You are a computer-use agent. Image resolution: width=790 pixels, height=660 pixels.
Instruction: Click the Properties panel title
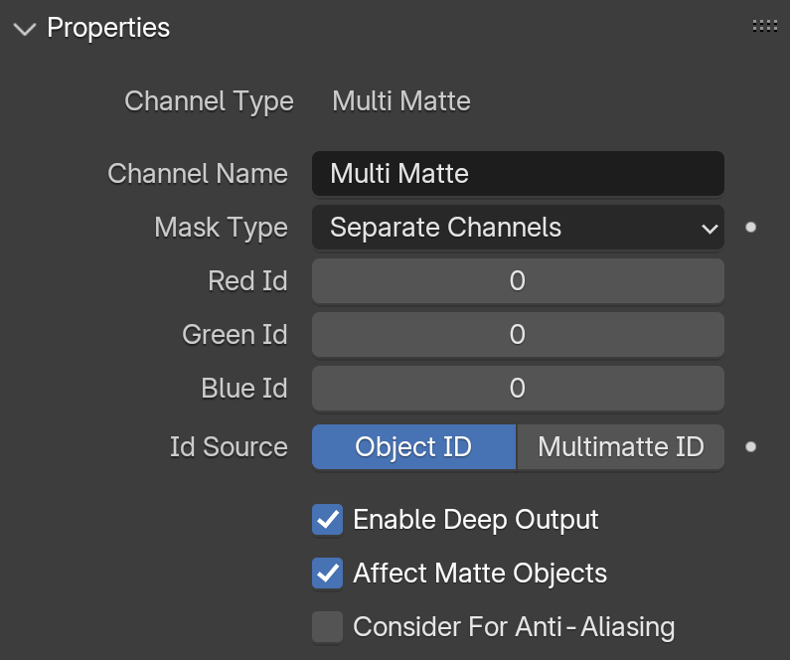(x=108, y=28)
